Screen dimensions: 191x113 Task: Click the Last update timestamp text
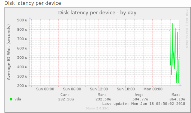[x=143, y=104]
